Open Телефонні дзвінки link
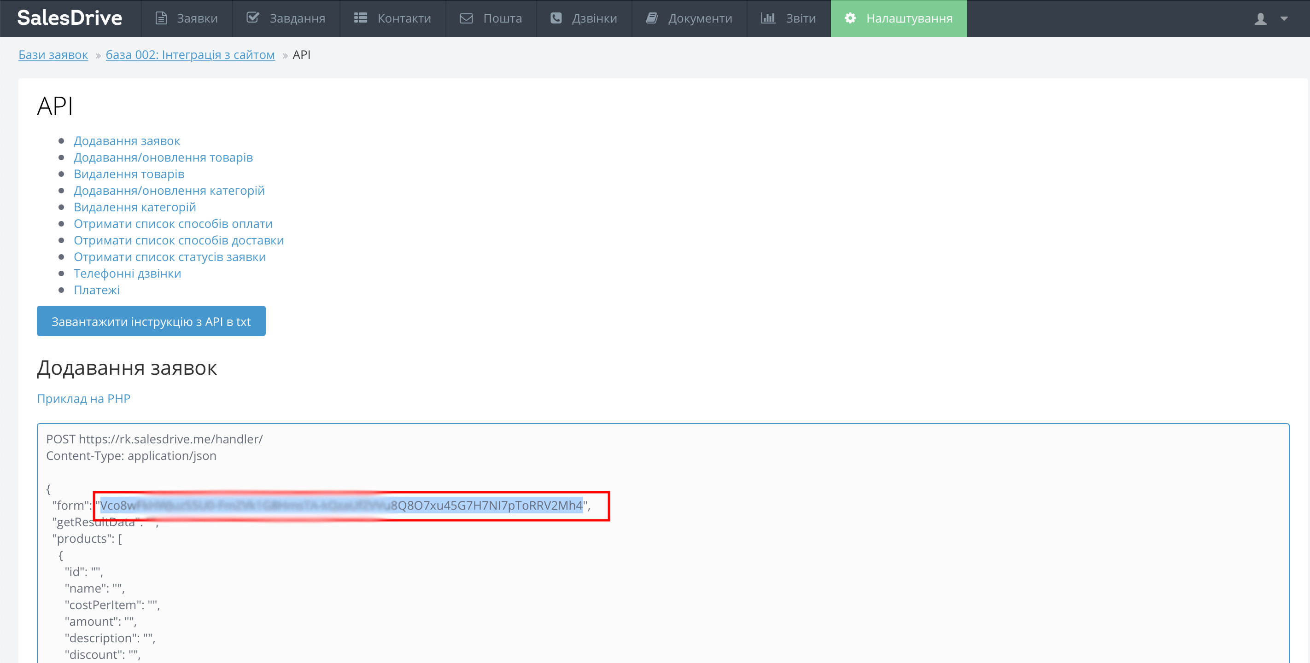This screenshot has height=663, width=1310. [128, 273]
